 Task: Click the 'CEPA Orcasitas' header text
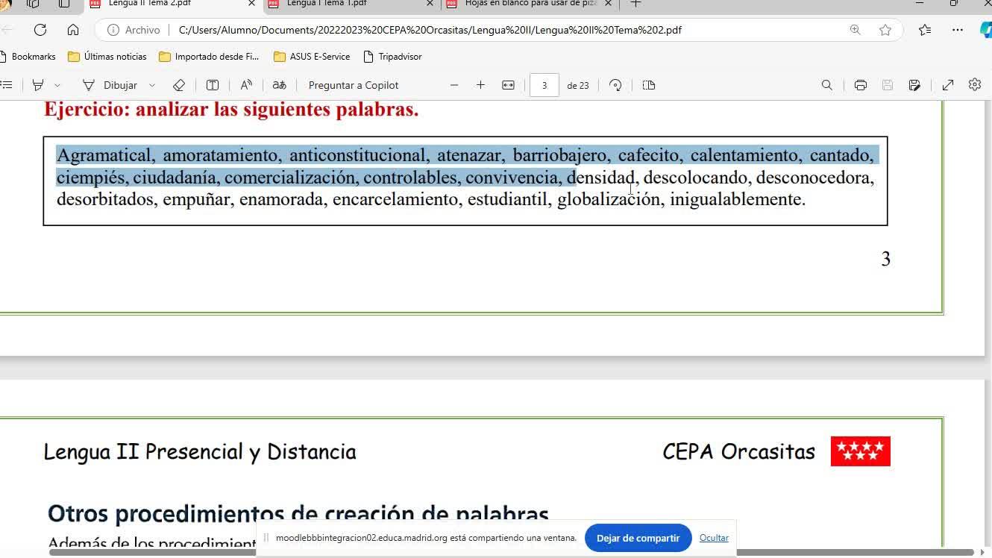[x=738, y=451]
